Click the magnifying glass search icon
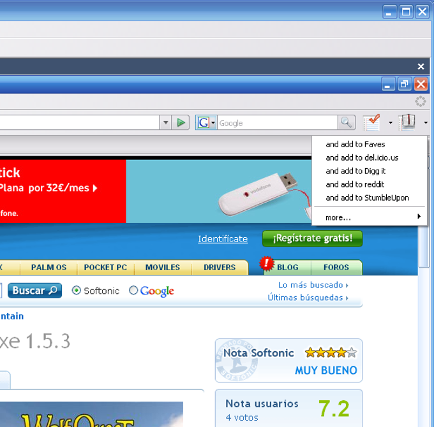The height and width of the screenshot is (427, 434). [347, 122]
